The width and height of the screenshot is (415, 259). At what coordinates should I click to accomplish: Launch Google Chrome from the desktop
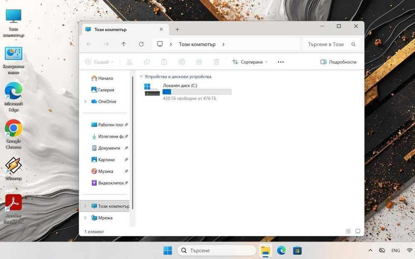(x=14, y=134)
